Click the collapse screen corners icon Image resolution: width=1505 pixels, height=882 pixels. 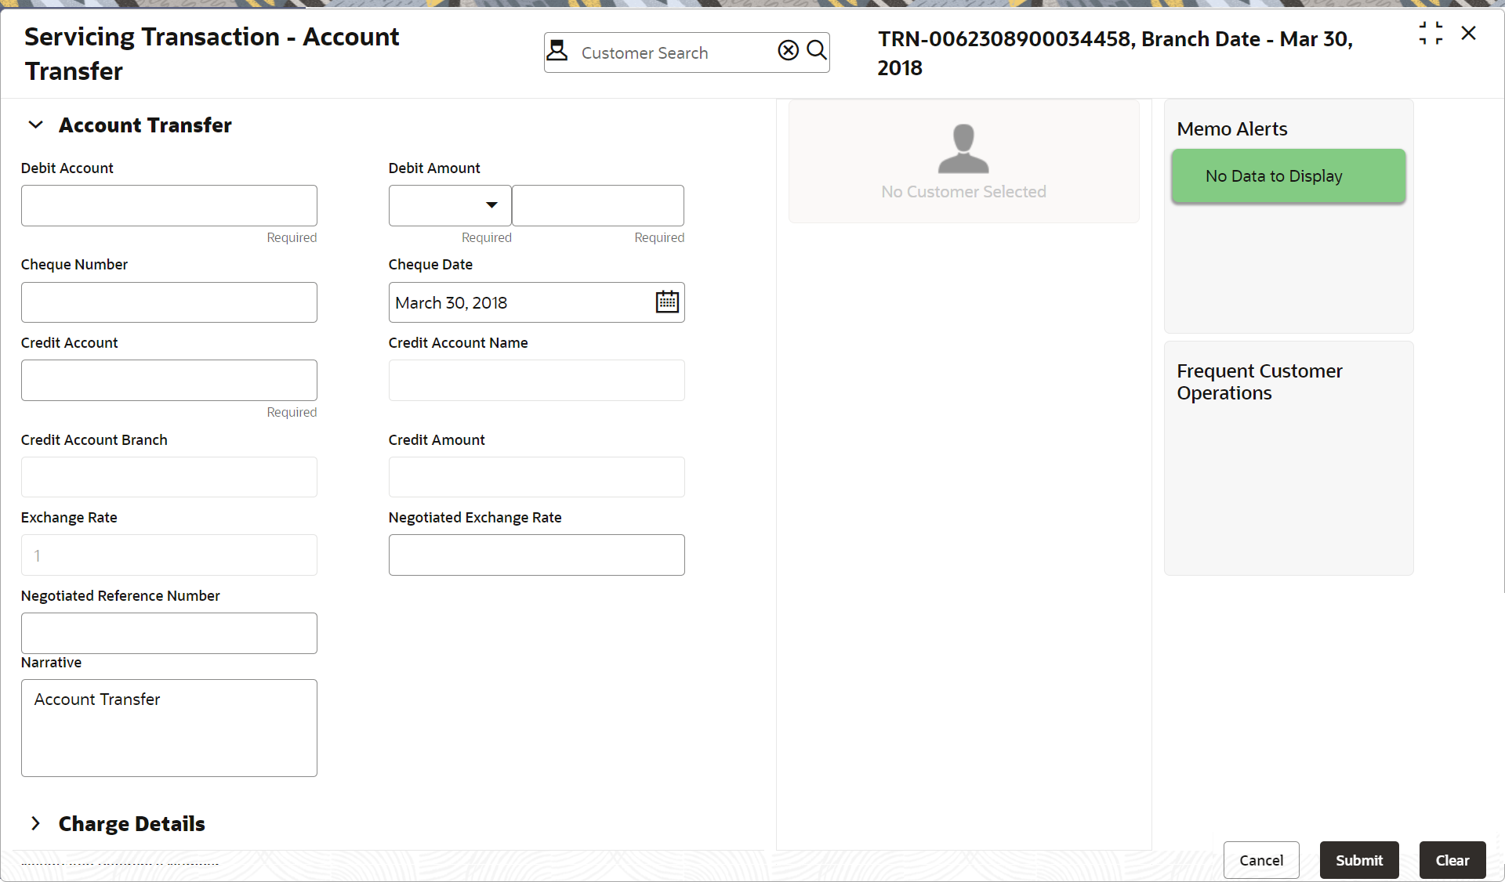[x=1430, y=34]
